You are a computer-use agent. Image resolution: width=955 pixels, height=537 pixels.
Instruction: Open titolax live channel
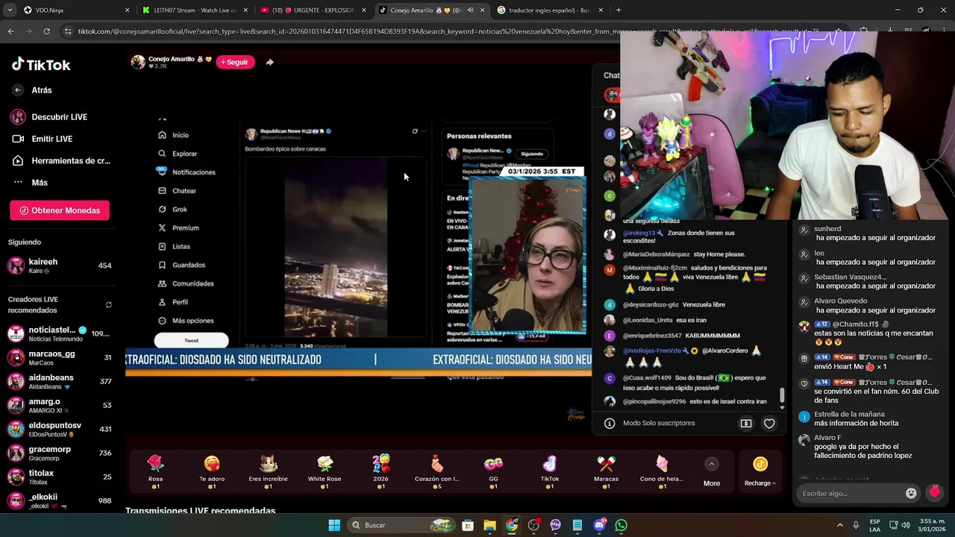coord(60,477)
